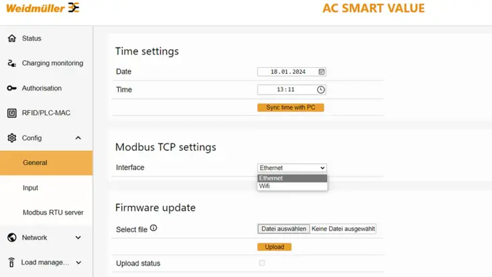Click the Datei auswählen file button
The width and height of the screenshot is (492, 277).
tap(284, 229)
